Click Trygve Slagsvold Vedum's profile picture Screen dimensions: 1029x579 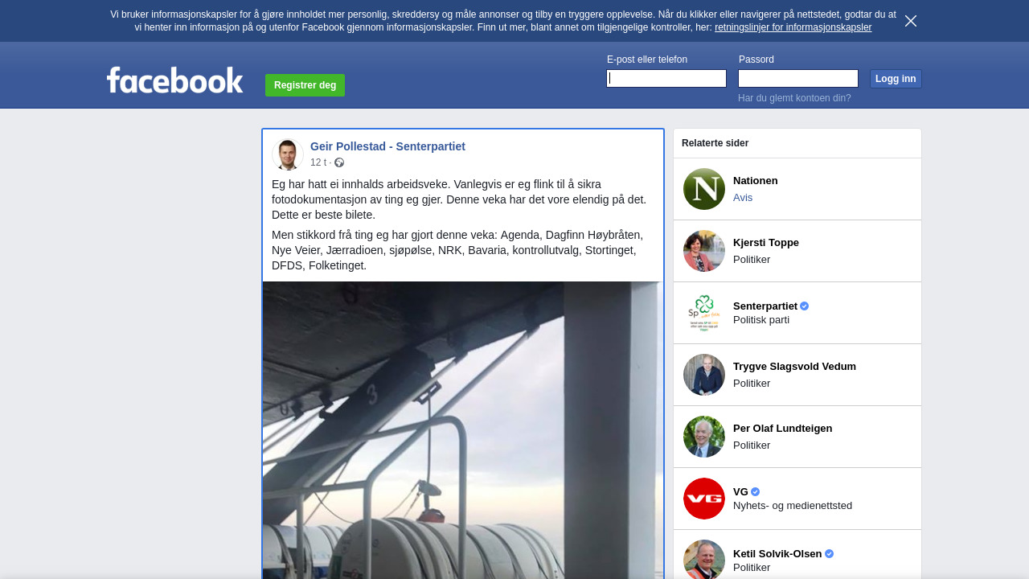[704, 375]
